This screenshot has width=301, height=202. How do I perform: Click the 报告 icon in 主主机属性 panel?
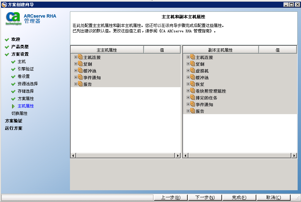(x=80, y=83)
